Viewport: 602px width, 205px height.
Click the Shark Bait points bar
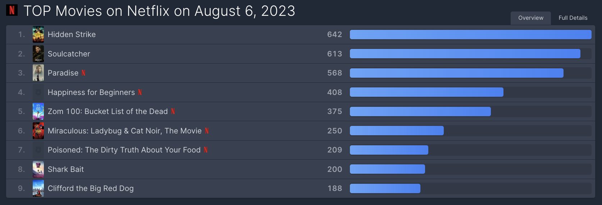pyautogui.click(x=387, y=169)
